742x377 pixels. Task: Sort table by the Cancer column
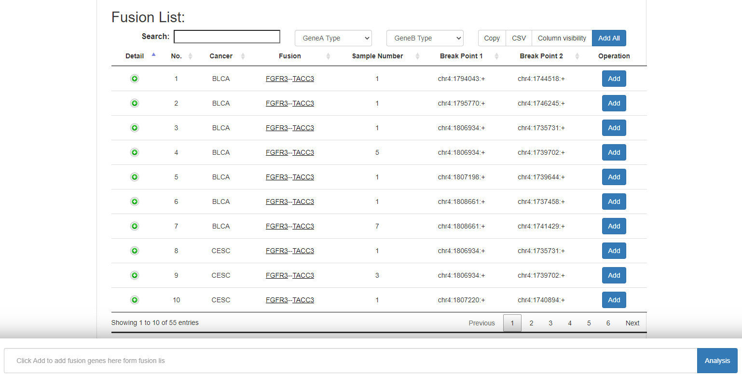(x=221, y=56)
